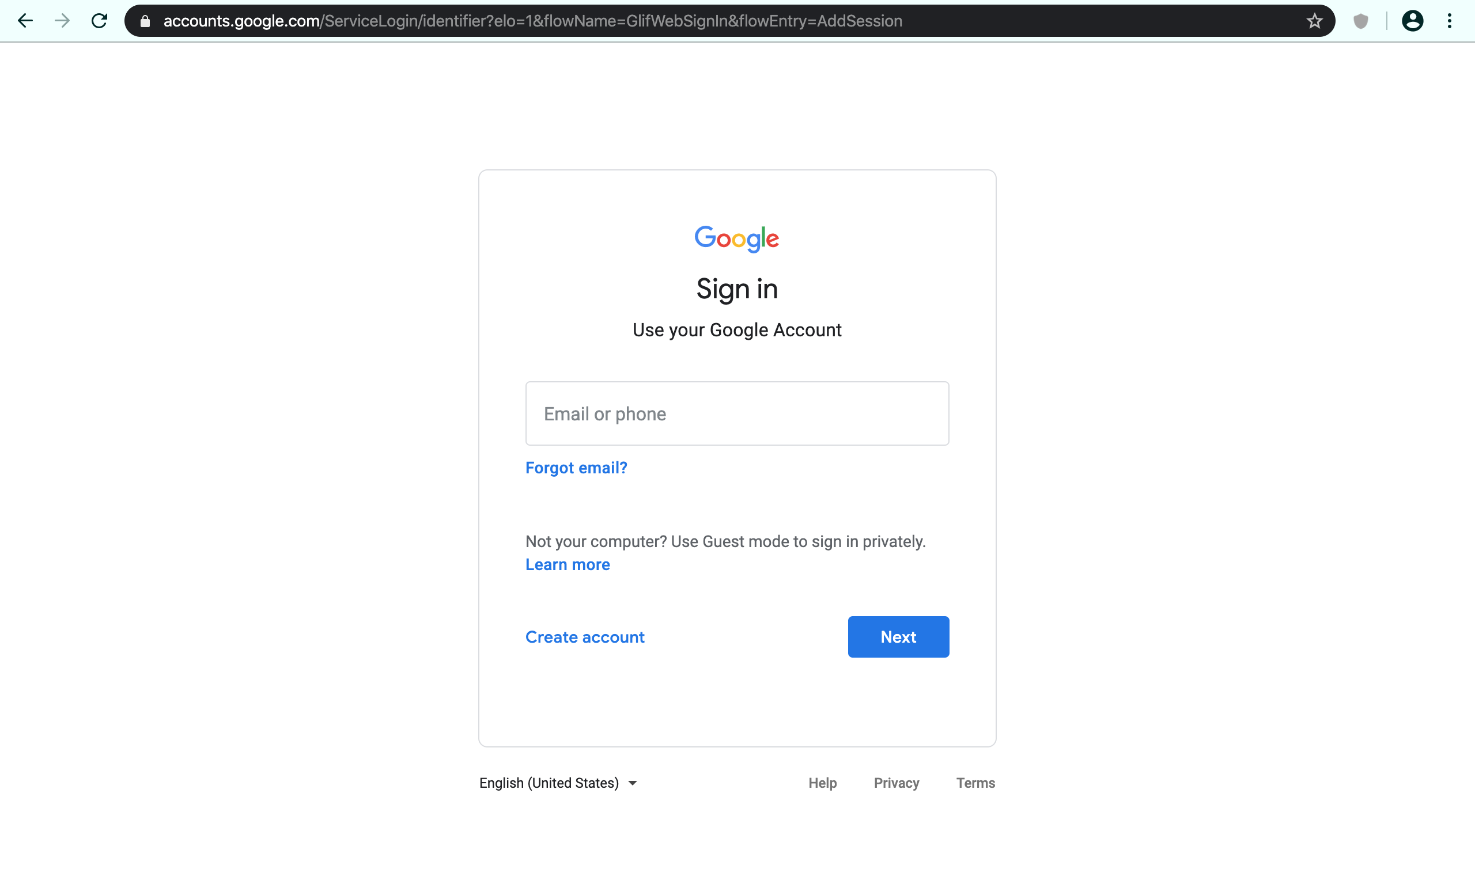Click the lock icon in address bar
The image size is (1475, 873).
[x=145, y=21]
